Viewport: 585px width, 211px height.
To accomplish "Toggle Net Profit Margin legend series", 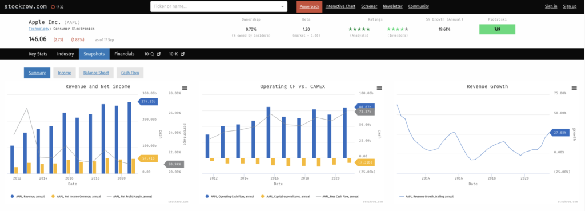I will click(129, 196).
